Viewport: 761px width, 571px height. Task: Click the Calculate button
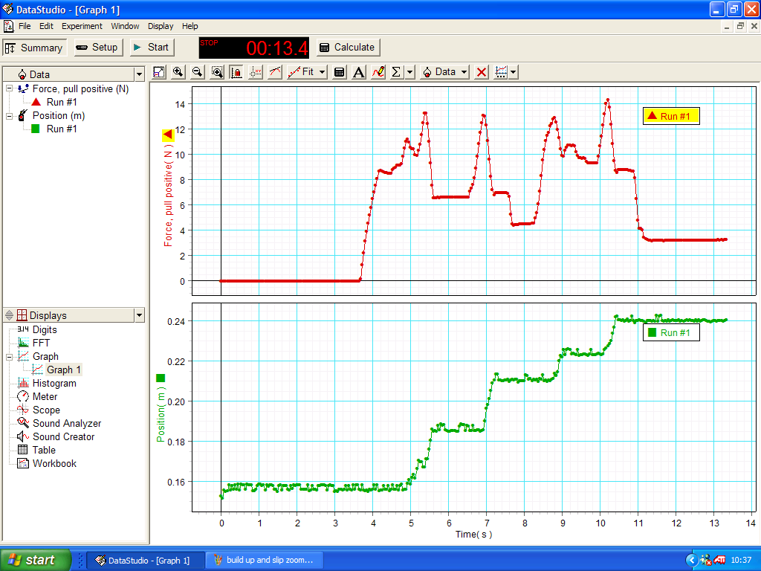(x=348, y=48)
